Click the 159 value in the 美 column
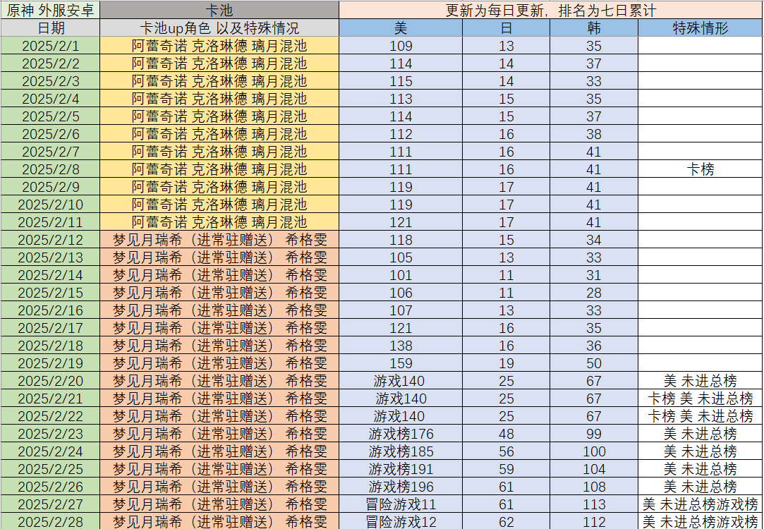The image size is (764, 529). [x=401, y=363]
